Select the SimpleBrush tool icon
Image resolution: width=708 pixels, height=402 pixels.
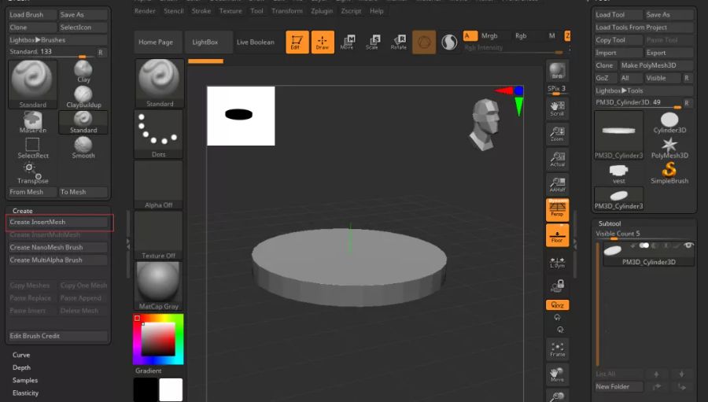pyautogui.click(x=669, y=173)
